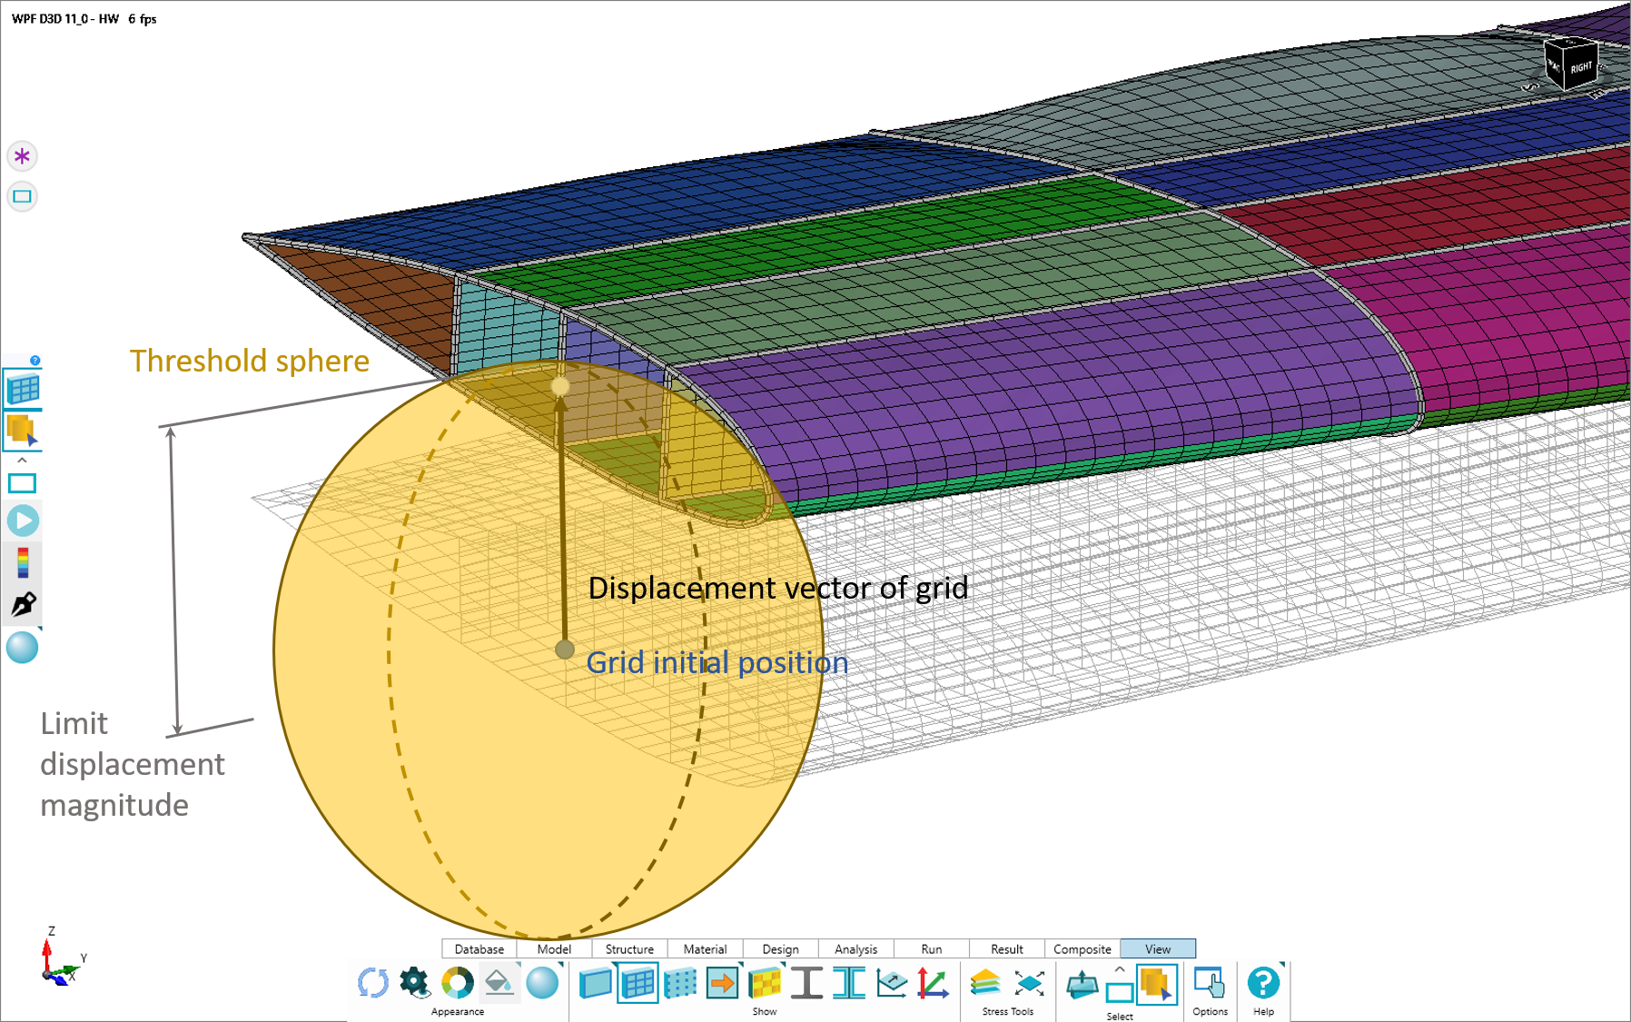The width and height of the screenshot is (1631, 1022).
Task: Click the round rectangle button under asterisk
Action: 23,196
